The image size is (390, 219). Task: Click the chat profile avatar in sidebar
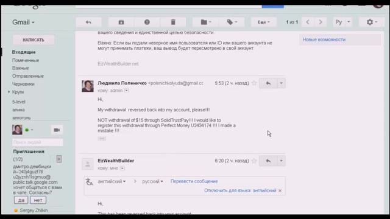click(x=17, y=130)
